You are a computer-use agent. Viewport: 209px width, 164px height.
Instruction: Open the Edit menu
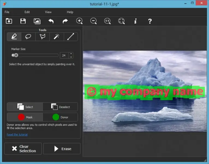(x=27, y=12)
